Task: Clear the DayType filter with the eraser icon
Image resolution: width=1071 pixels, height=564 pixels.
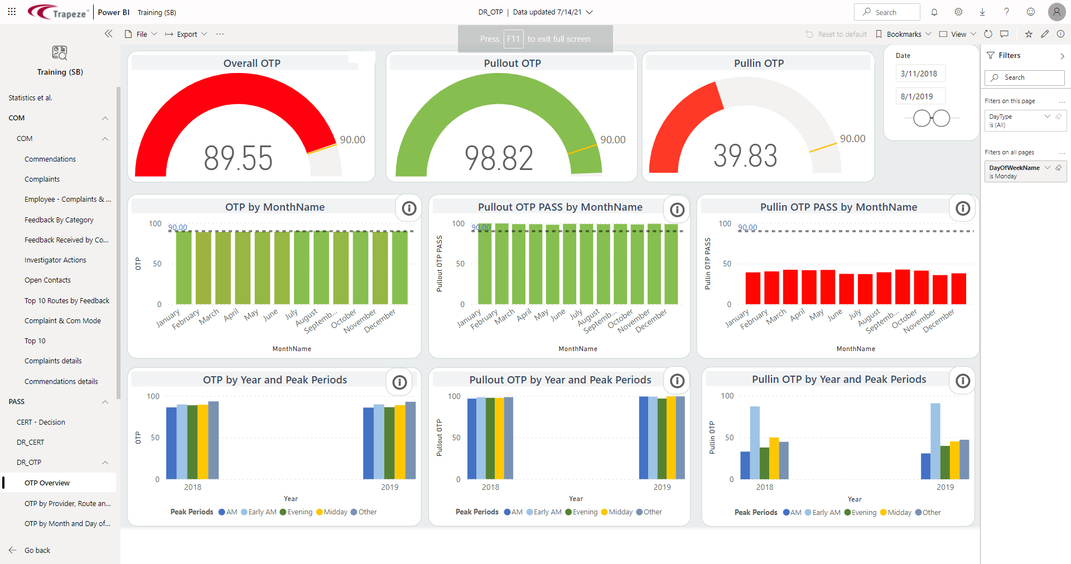Action: [1059, 116]
